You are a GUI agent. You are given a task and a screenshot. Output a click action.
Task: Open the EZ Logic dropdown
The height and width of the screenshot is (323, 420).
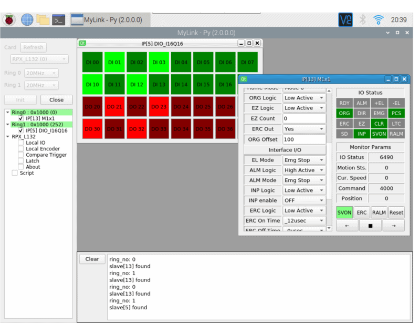[304, 108]
